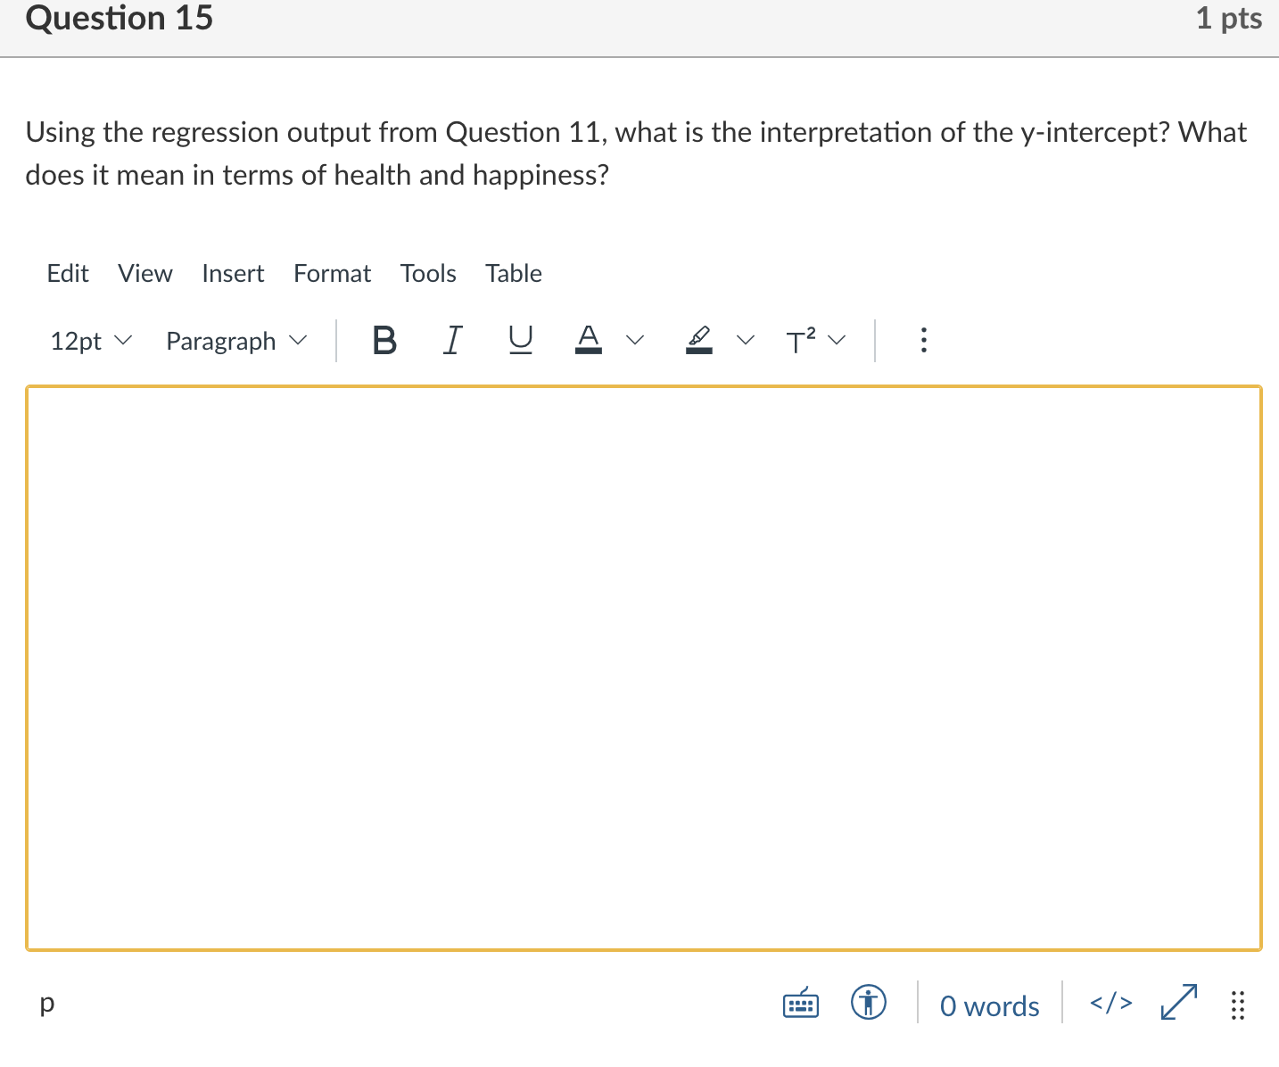Viewport: 1279px width, 1067px height.
Task: Open the Table menu
Action: [x=513, y=273]
